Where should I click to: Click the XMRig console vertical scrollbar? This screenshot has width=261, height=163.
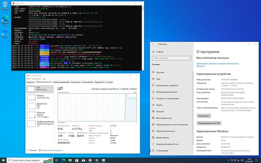(143, 38)
